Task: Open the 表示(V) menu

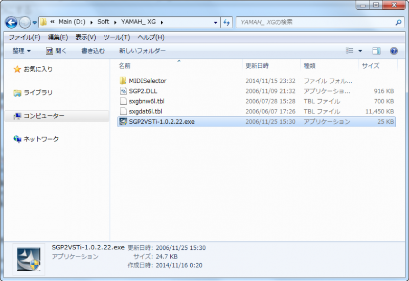Action: point(85,37)
